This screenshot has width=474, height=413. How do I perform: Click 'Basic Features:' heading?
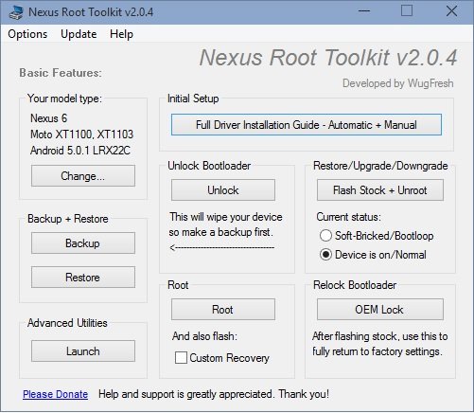(61, 73)
